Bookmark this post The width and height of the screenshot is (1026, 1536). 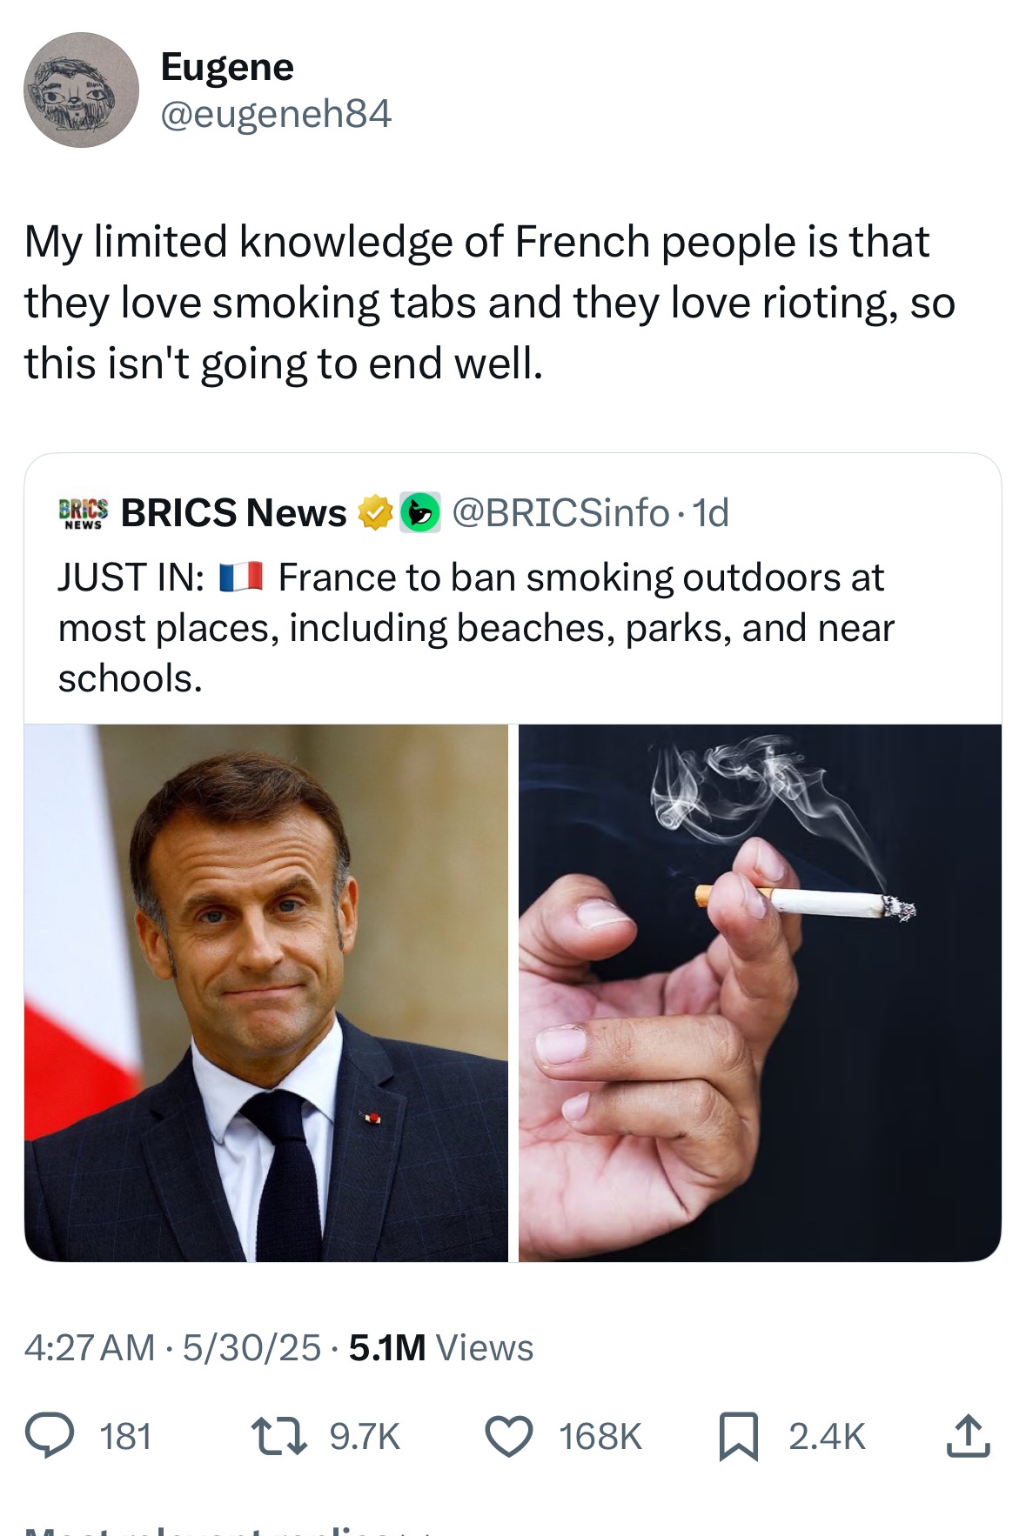[739, 1435]
